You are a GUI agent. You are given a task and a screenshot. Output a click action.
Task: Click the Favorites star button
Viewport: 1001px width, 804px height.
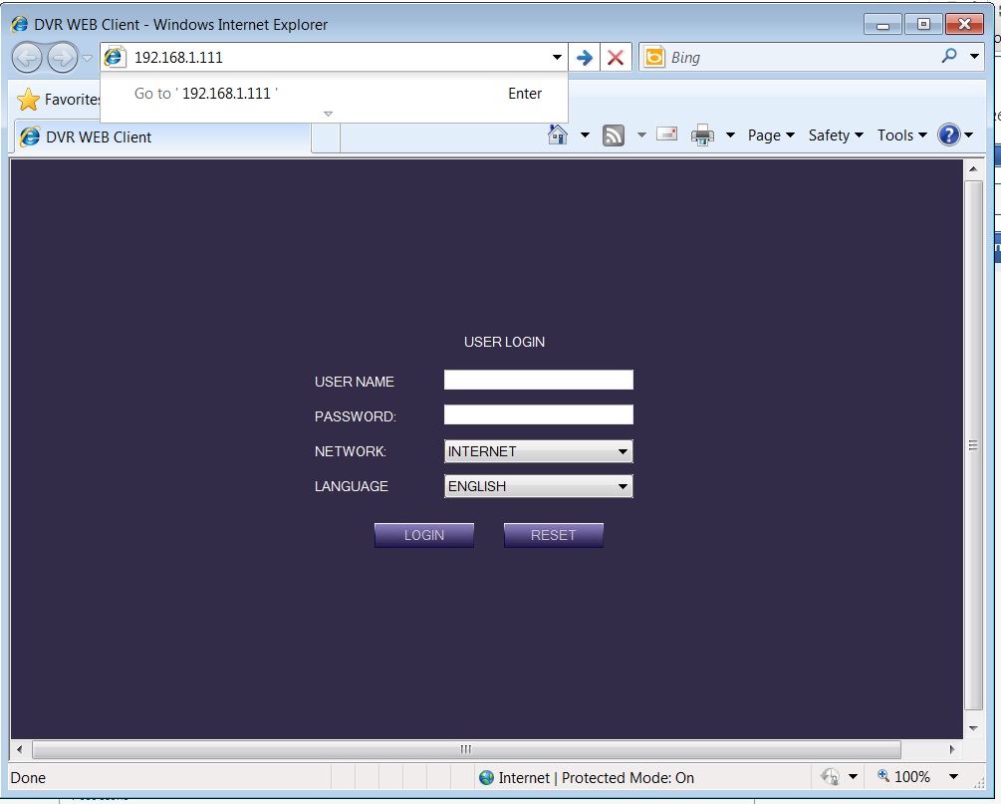click(x=58, y=100)
